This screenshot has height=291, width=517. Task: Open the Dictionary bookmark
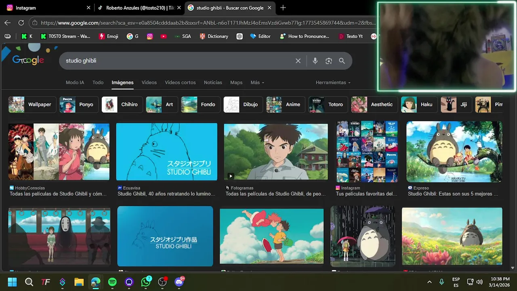click(214, 36)
